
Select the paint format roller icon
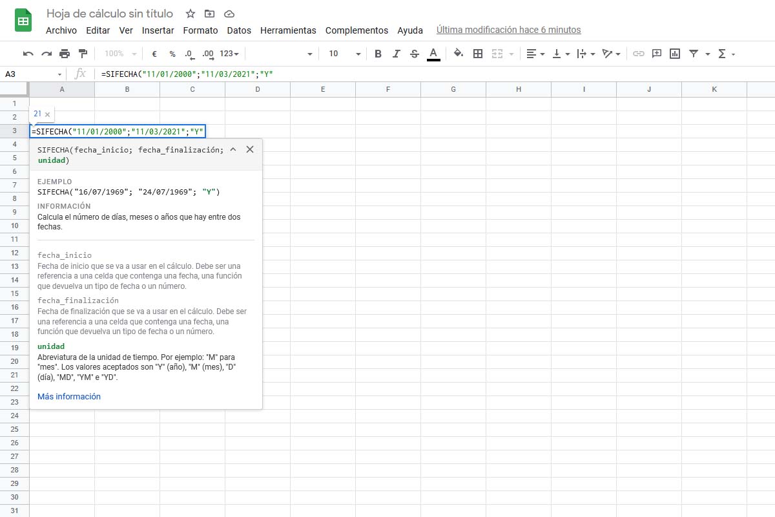coord(83,54)
